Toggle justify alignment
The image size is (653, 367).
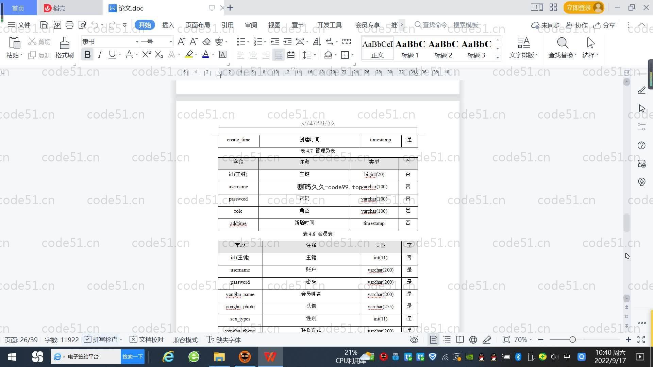point(278,55)
